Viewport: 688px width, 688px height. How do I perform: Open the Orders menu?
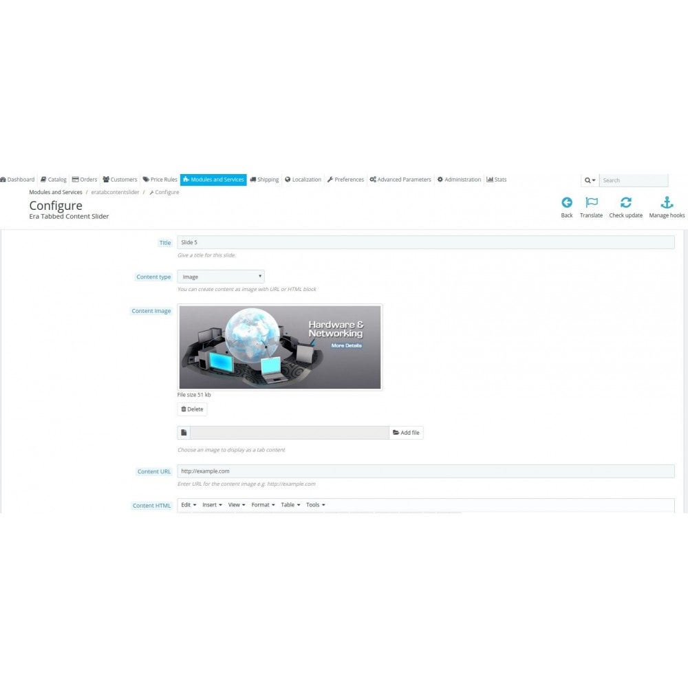tap(85, 180)
